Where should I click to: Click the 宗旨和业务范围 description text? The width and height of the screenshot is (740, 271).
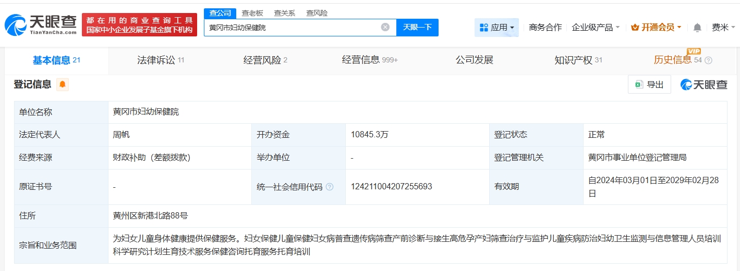[417, 245]
